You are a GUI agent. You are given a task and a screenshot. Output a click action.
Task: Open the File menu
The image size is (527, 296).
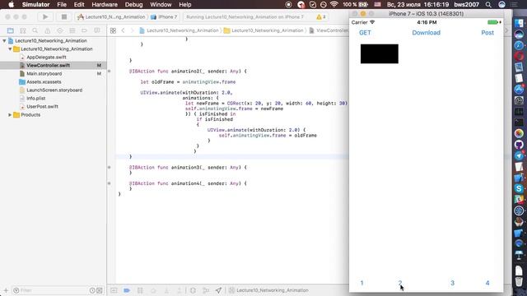pos(62,5)
